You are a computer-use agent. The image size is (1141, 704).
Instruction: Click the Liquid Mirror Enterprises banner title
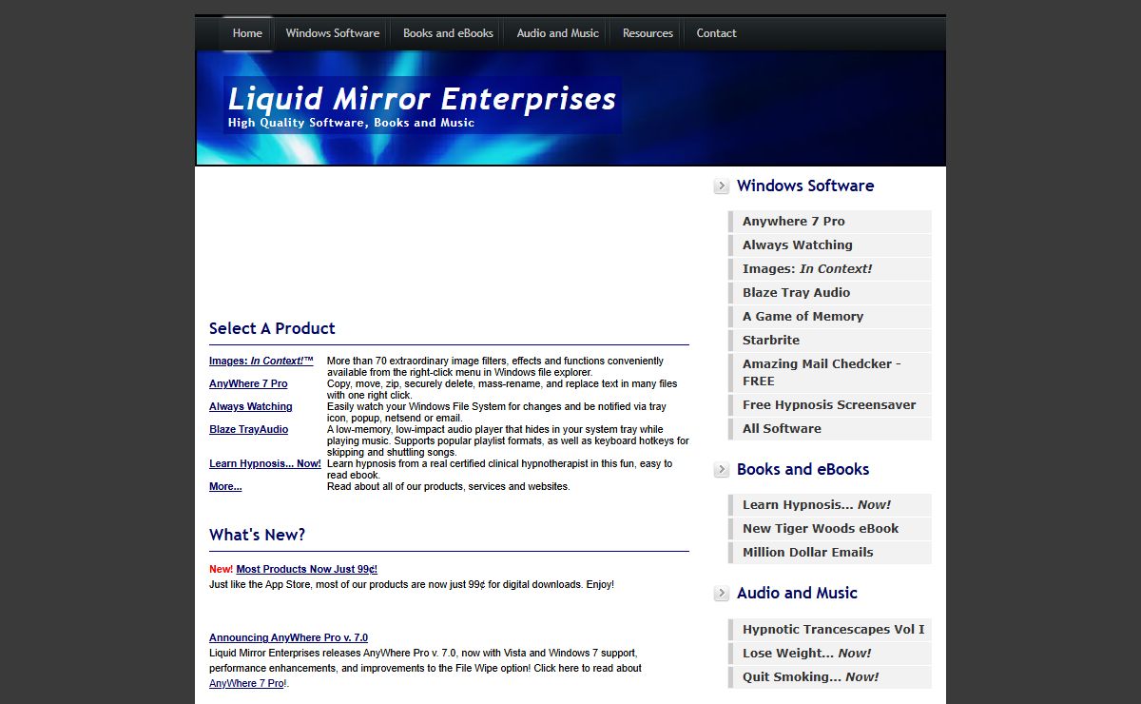pyautogui.click(x=422, y=98)
